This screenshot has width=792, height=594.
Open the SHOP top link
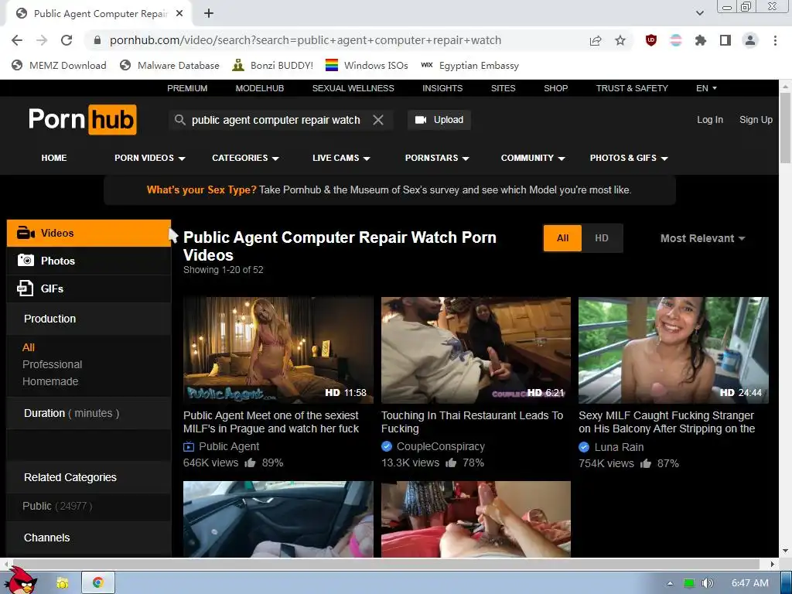[555, 88]
